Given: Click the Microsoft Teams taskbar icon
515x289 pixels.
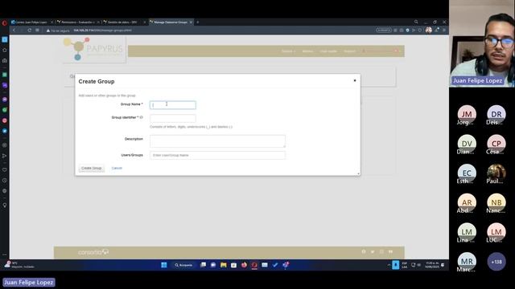Looking at the screenshot, I should tap(286, 265).
